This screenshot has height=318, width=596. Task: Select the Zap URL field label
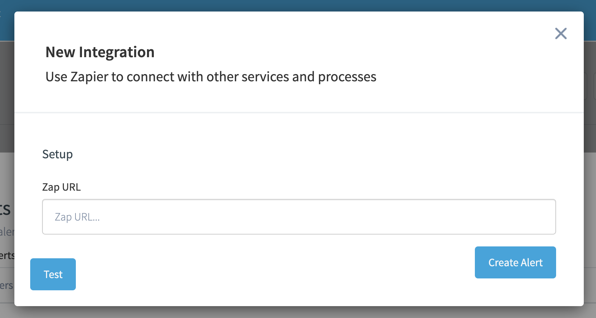pyautogui.click(x=61, y=187)
